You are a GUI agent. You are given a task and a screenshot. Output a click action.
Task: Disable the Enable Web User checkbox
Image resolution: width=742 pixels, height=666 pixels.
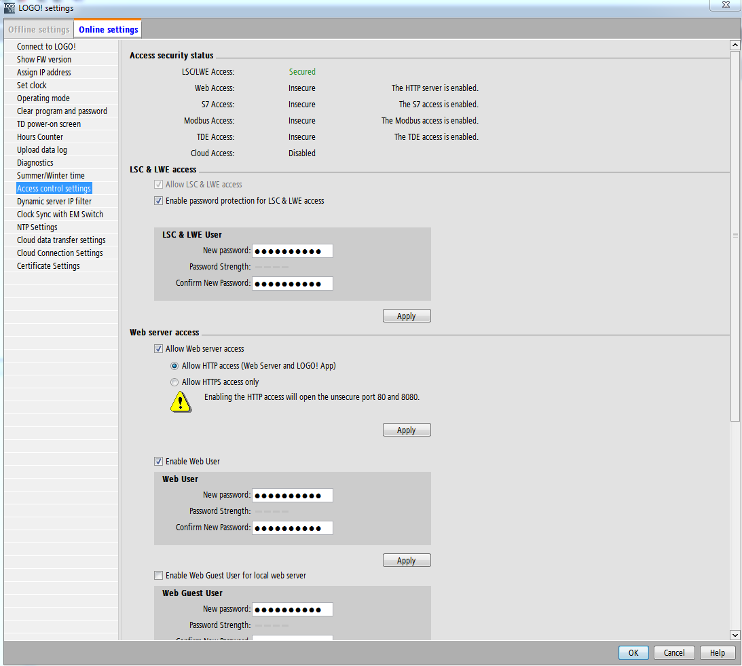tap(159, 462)
